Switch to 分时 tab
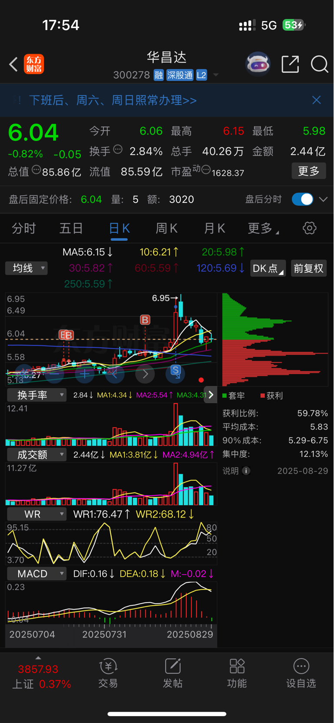 23,228
